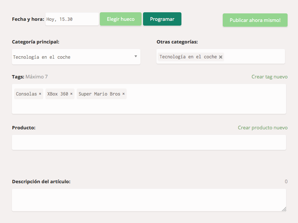Click the Categoría principal label
Image resolution: width=298 pixels, height=223 pixels.
point(35,42)
